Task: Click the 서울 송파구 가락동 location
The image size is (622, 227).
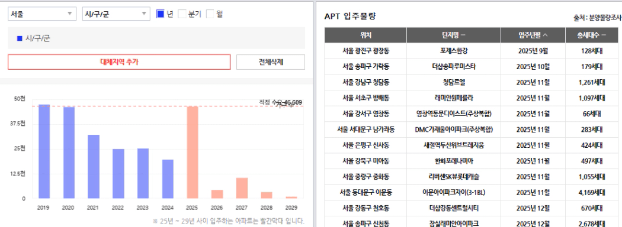Action: [365, 67]
